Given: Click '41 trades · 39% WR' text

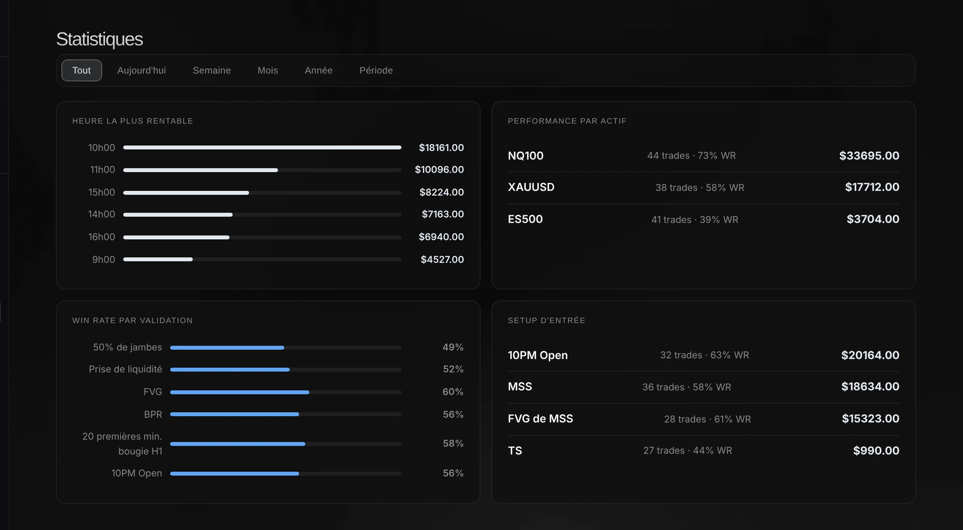Looking at the screenshot, I should [x=695, y=220].
